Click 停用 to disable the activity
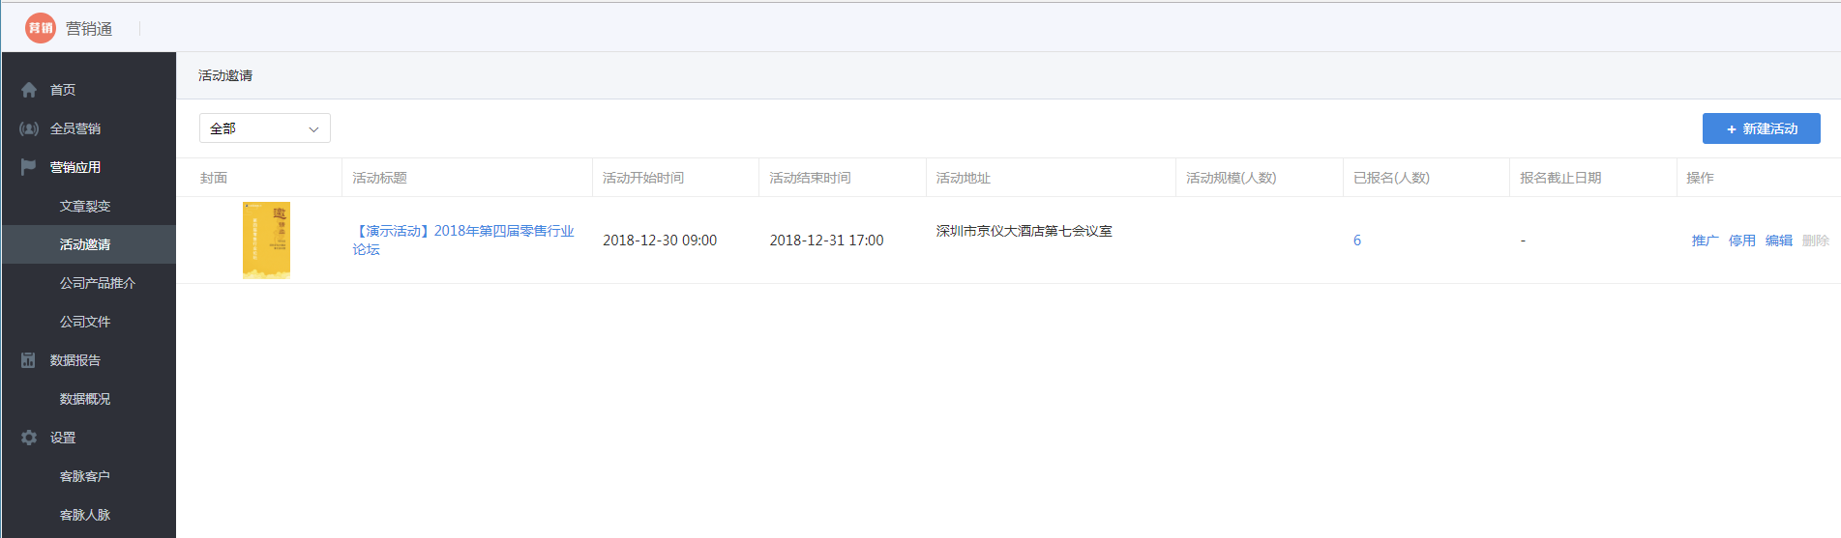The image size is (1841, 538). point(1741,241)
